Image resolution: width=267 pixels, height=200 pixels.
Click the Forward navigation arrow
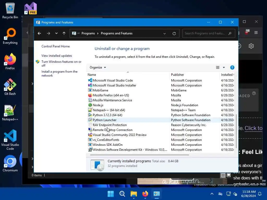tap(48, 33)
